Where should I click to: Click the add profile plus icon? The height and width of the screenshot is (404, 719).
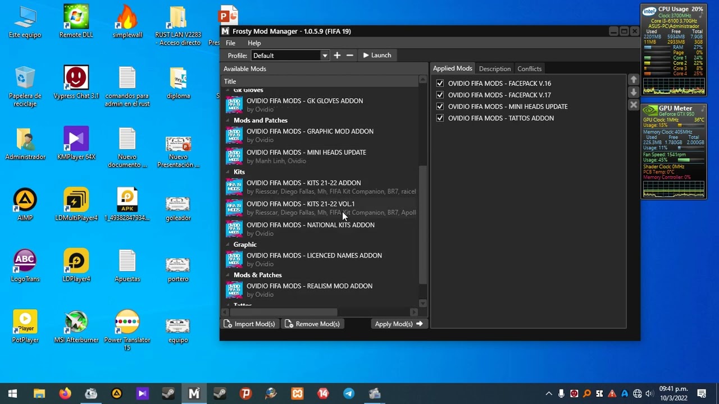click(x=337, y=55)
